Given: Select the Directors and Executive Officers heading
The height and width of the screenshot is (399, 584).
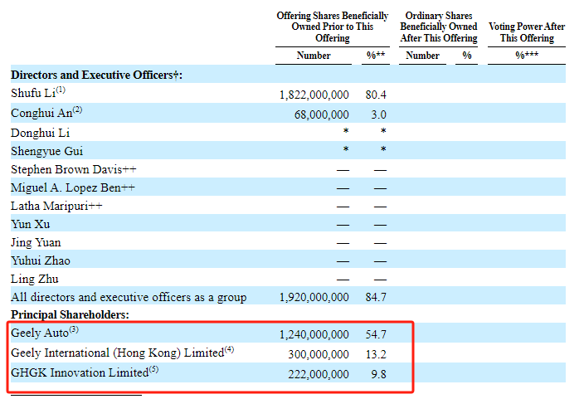Looking at the screenshot, I should (x=95, y=75).
